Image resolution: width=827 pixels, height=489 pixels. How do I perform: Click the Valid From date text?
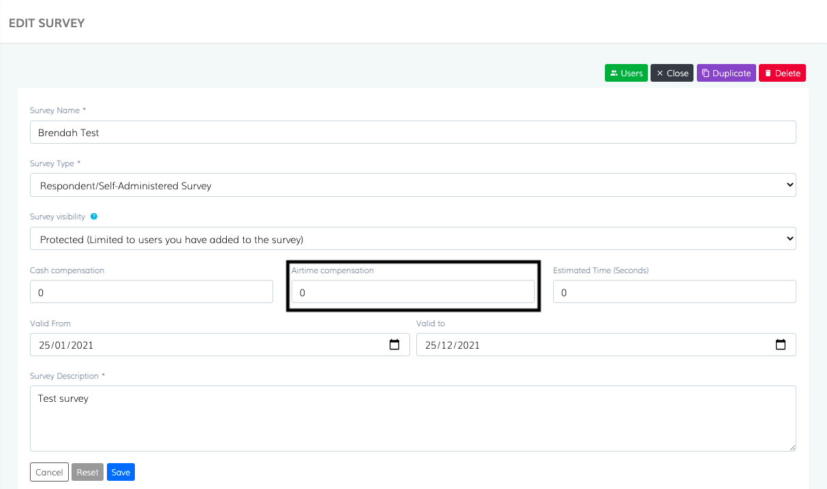pos(66,345)
